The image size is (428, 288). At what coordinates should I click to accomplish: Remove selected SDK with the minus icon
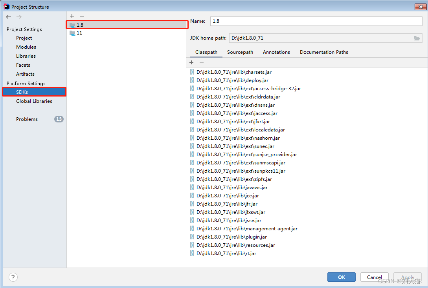[82, 16]
